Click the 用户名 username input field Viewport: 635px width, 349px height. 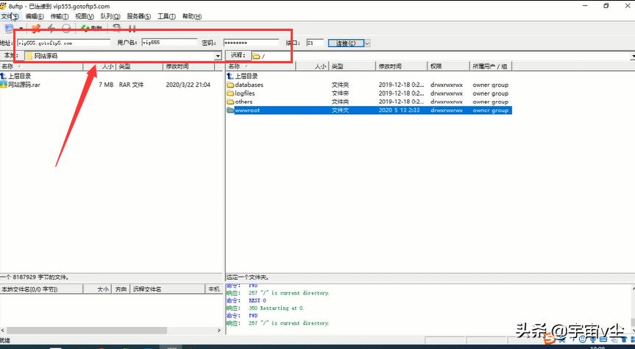pos(169,43)
